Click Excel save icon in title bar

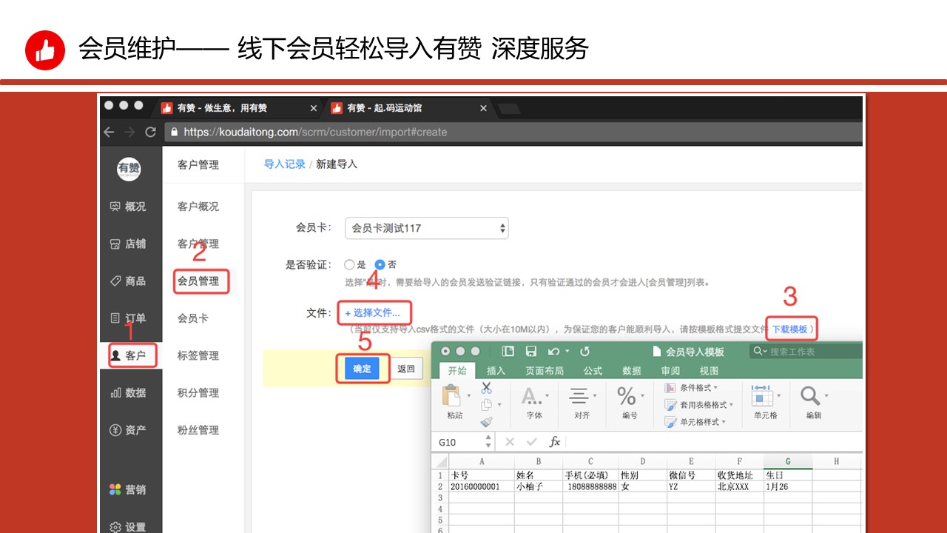point(530,352)
